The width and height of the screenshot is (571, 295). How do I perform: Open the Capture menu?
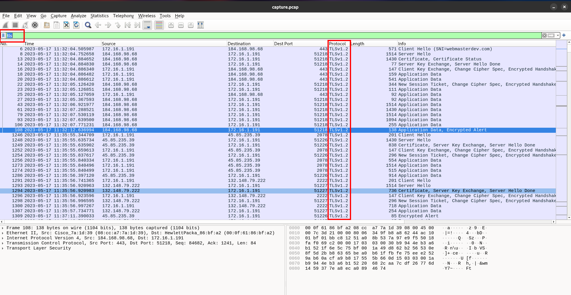click(59, 16)
